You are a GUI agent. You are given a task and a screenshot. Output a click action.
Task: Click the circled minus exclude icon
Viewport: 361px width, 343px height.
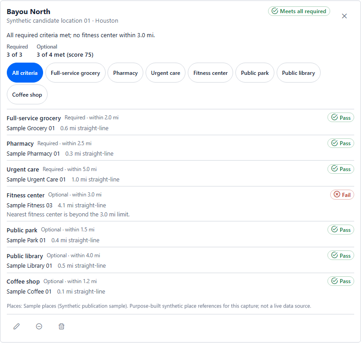pos(39,326)
